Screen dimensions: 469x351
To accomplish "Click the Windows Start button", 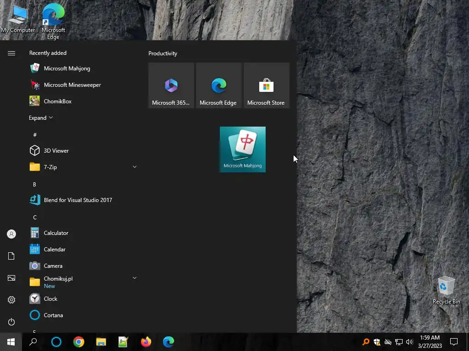I will tap(11, 342).
